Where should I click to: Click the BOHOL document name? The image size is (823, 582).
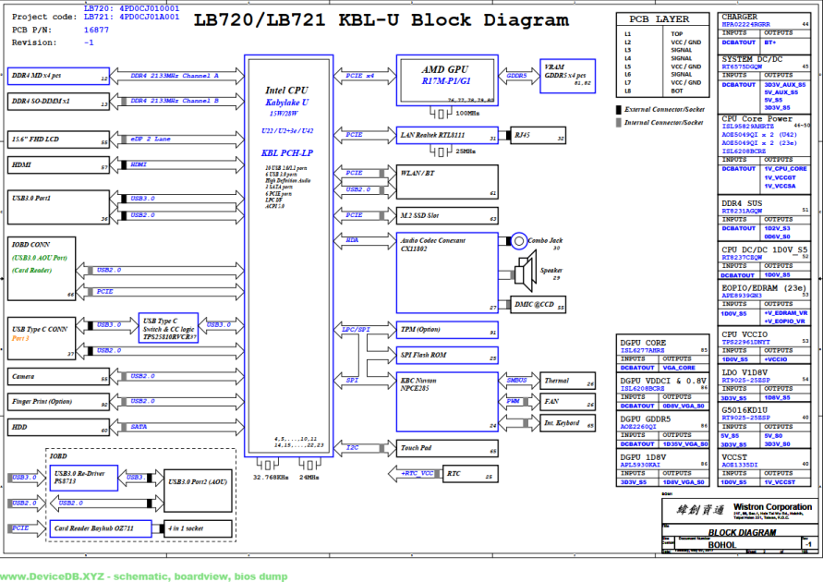point(722,545)
